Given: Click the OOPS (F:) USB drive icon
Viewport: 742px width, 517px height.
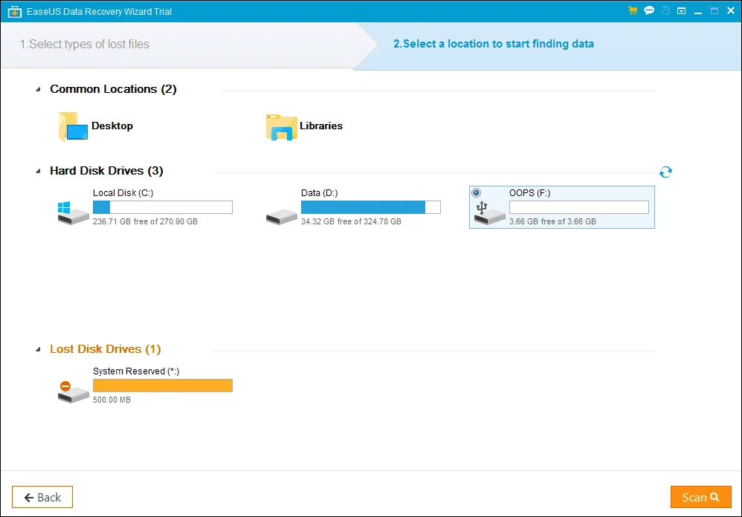Looking at the screenshot, I should click(489, 212).
